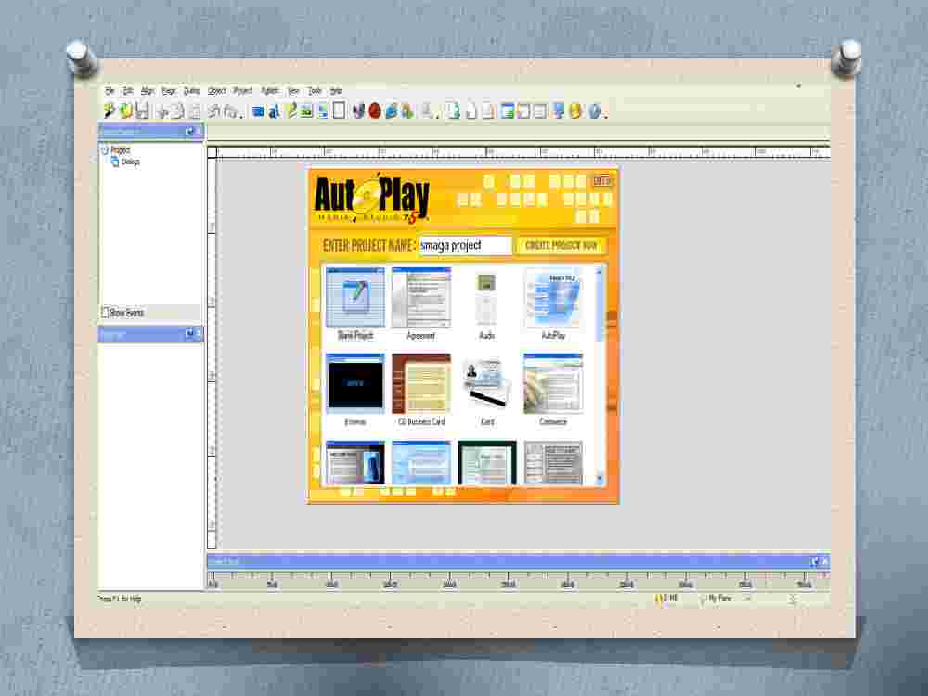Select the Commerce template thumbnail
This screenshot has height=696, width=928.
point(553,384)
